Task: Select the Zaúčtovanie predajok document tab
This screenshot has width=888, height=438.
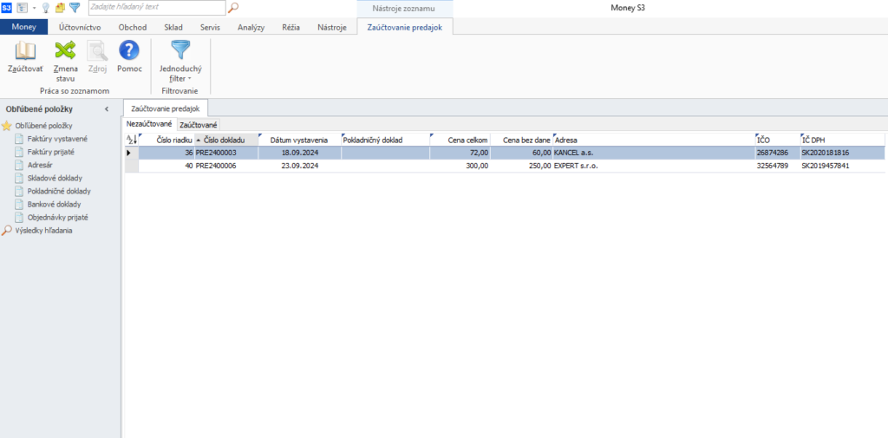Action: click(x=166, y=107)
